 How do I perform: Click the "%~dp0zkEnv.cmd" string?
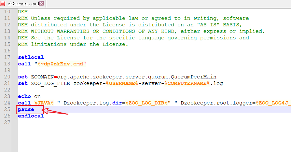pyautogui.click(x=60, y=64)
